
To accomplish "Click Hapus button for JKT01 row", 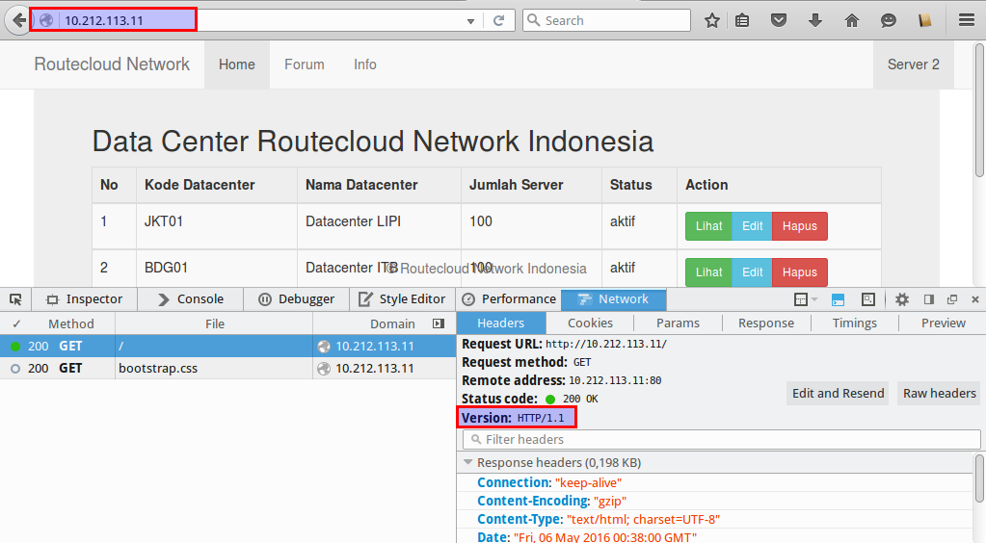I will point(800,226).
